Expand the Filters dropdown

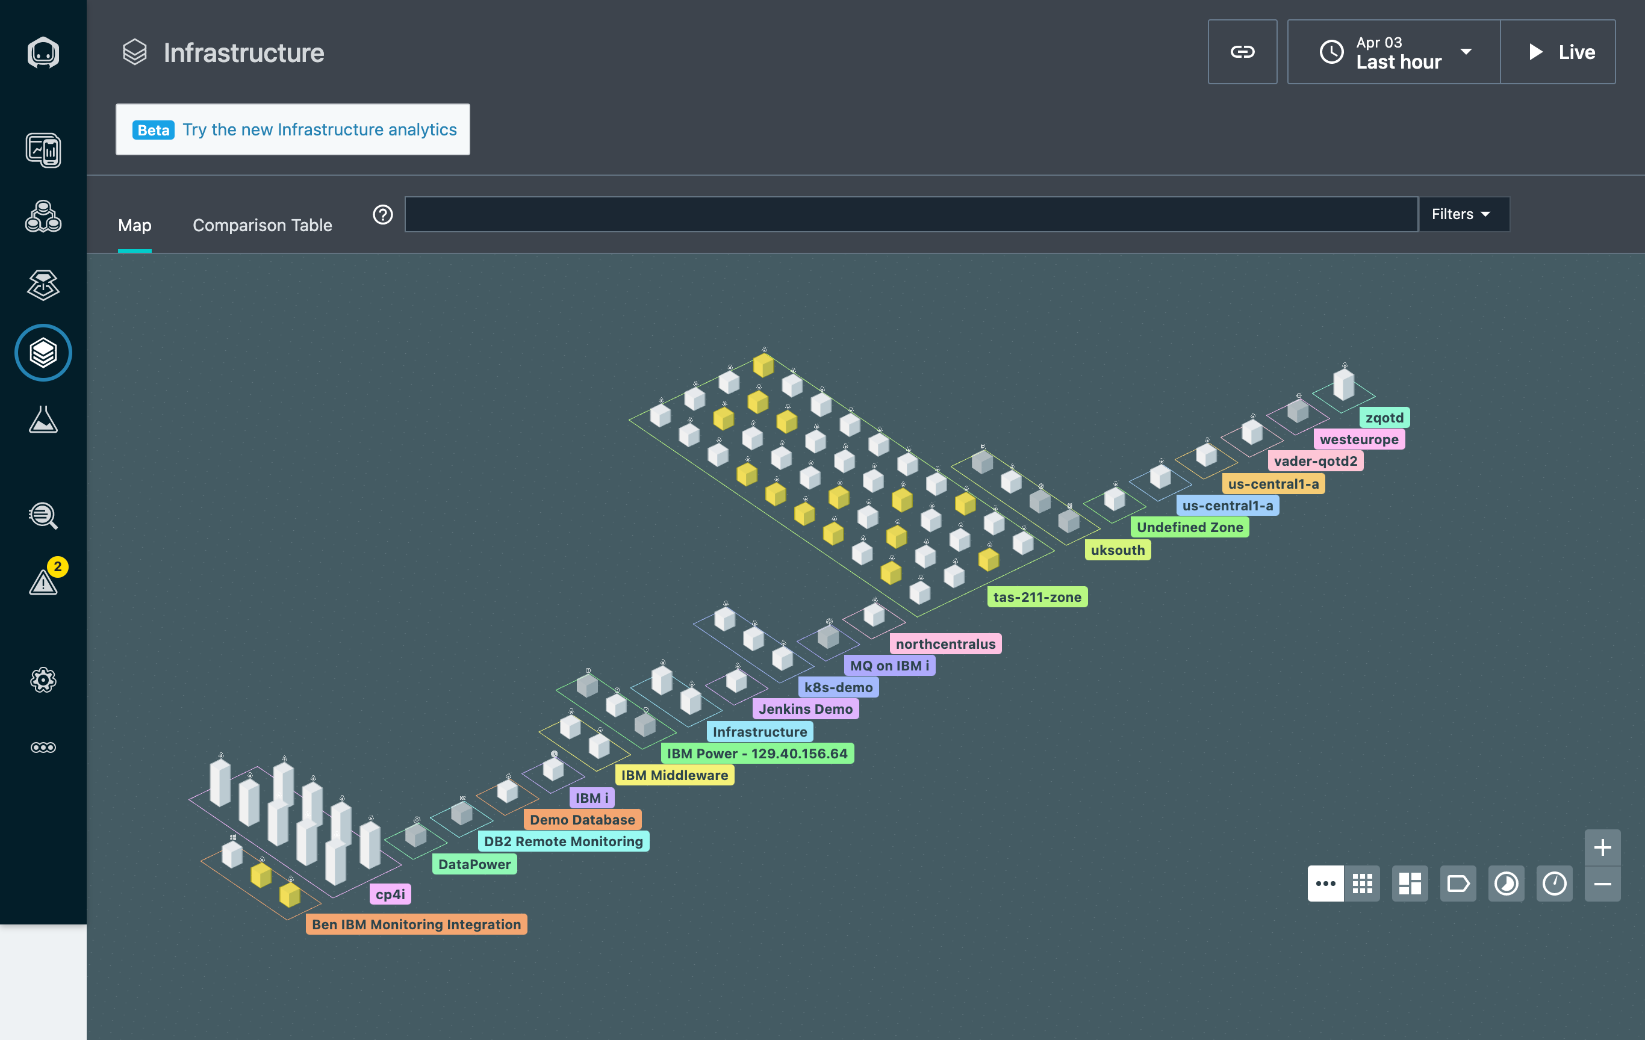[1464, 214]
